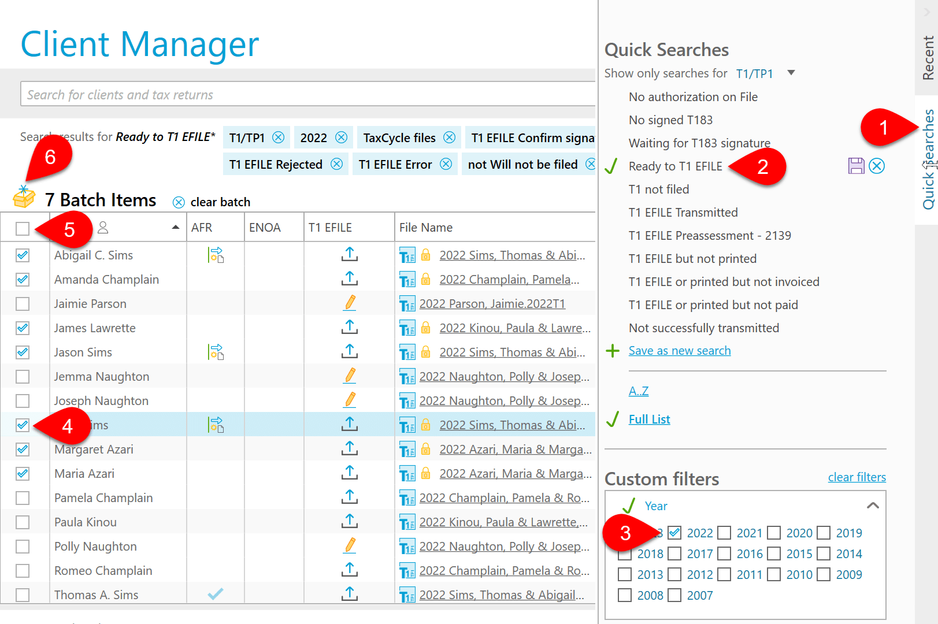Image resolution: width=938 pixels, height=624 pixels.
Task: Check the Pamela Champlain row checkbox
Action: coord(23,497)
